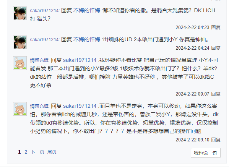Jump to last page via 尾页
Viewport: 229px width, 167px height.
[x=52, y=152]
